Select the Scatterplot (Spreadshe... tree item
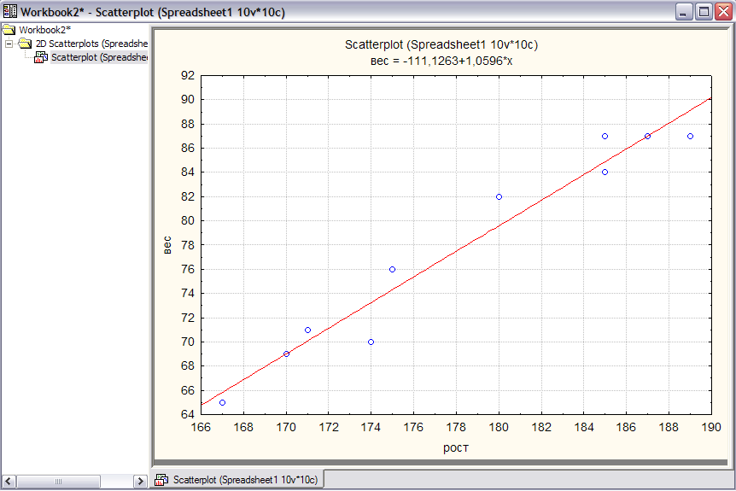736x491 pixels. click(x=99, y=57)
